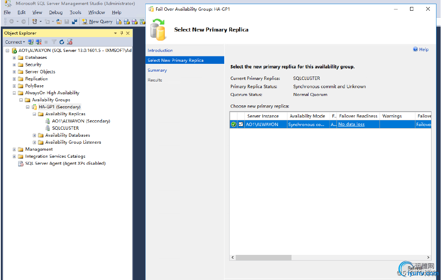This screenshot has width=441, height=280.
Task: Open the Object Explorer window position menu
Action: [x=115, y=33]
